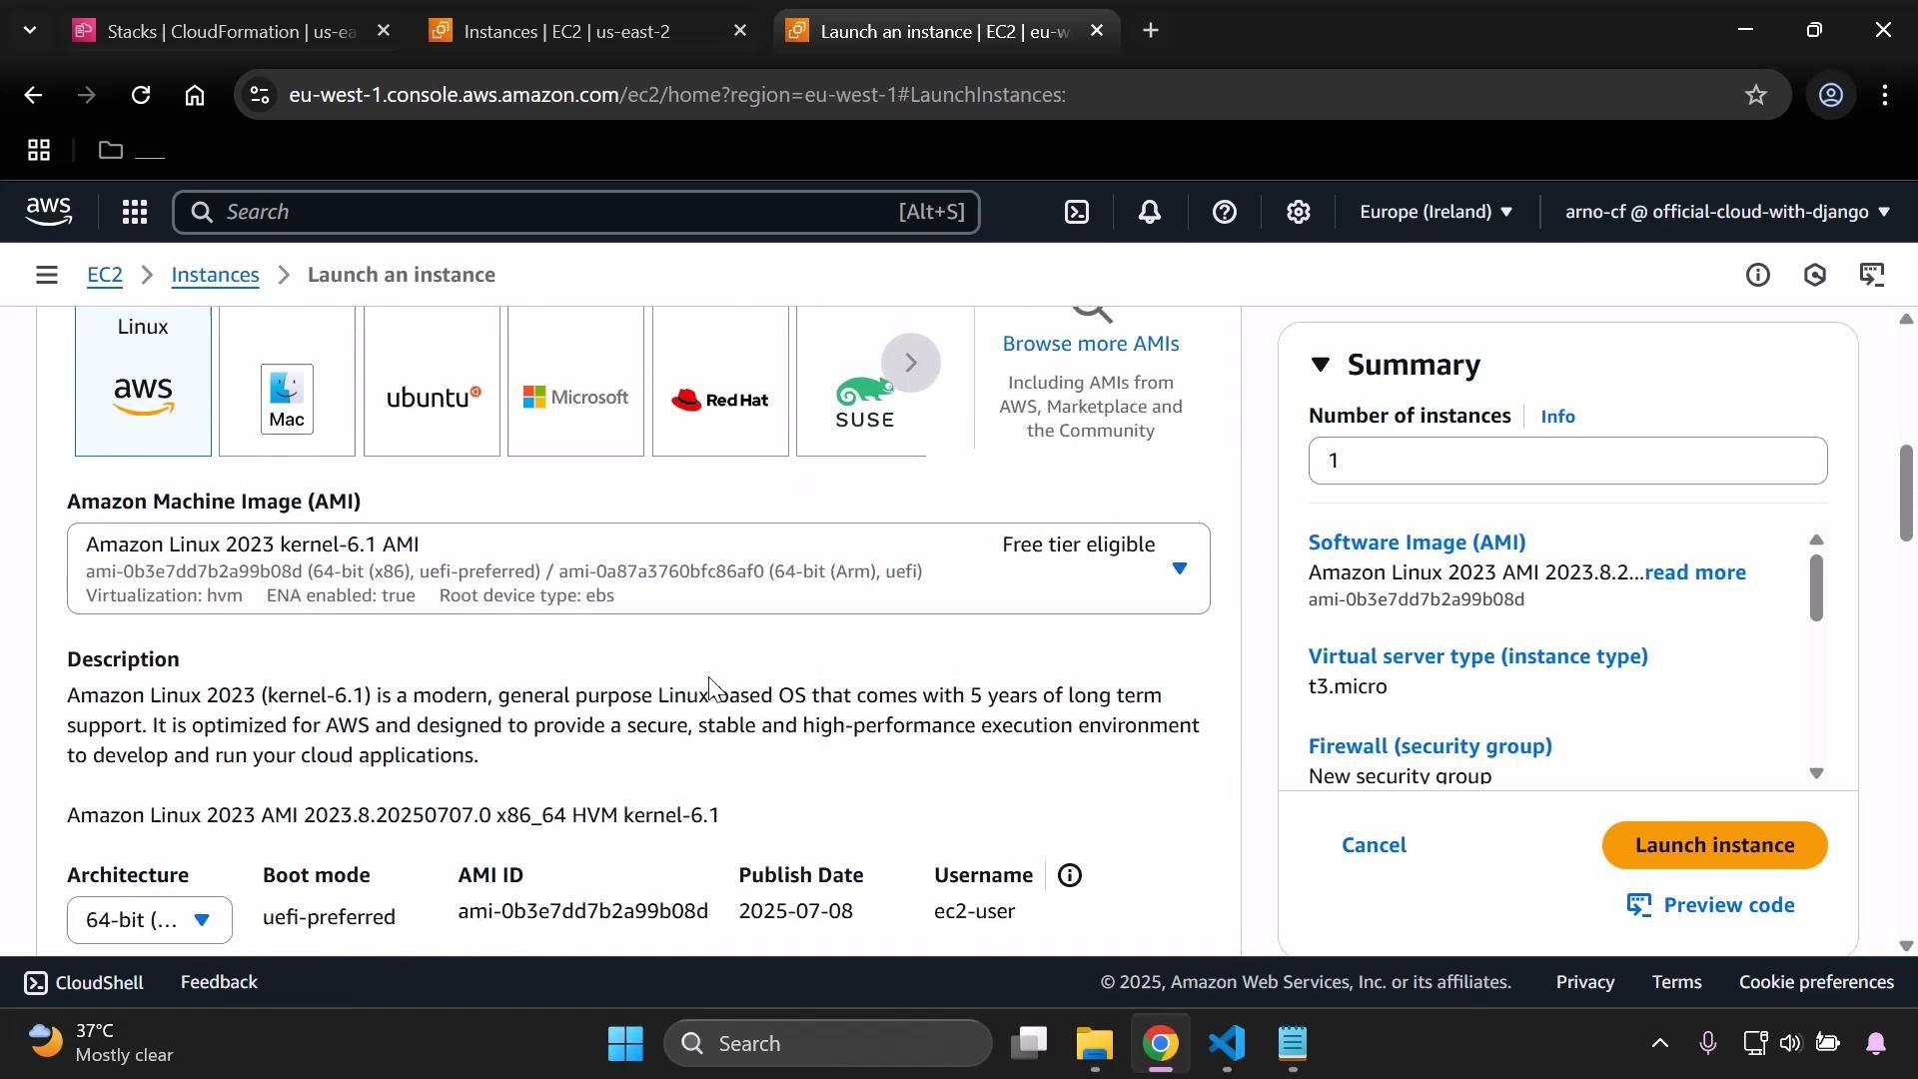1918x1079 pixels.
Task: Open the Username info icon
Action: tap(1070, 876)
